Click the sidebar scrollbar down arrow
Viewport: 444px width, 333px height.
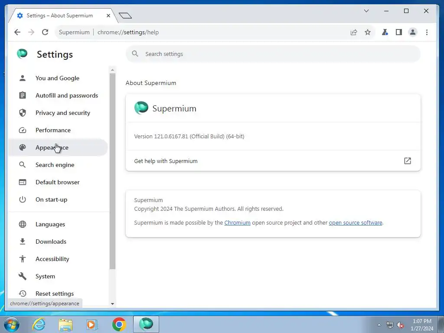point(112,304)
